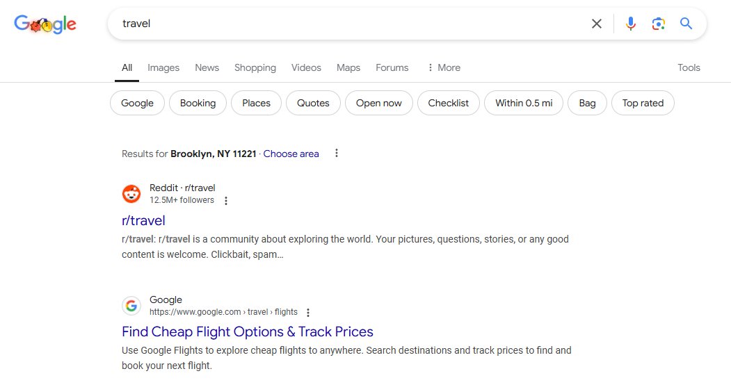
Task: Open Reddit result three-dot options
Action: 226,201
